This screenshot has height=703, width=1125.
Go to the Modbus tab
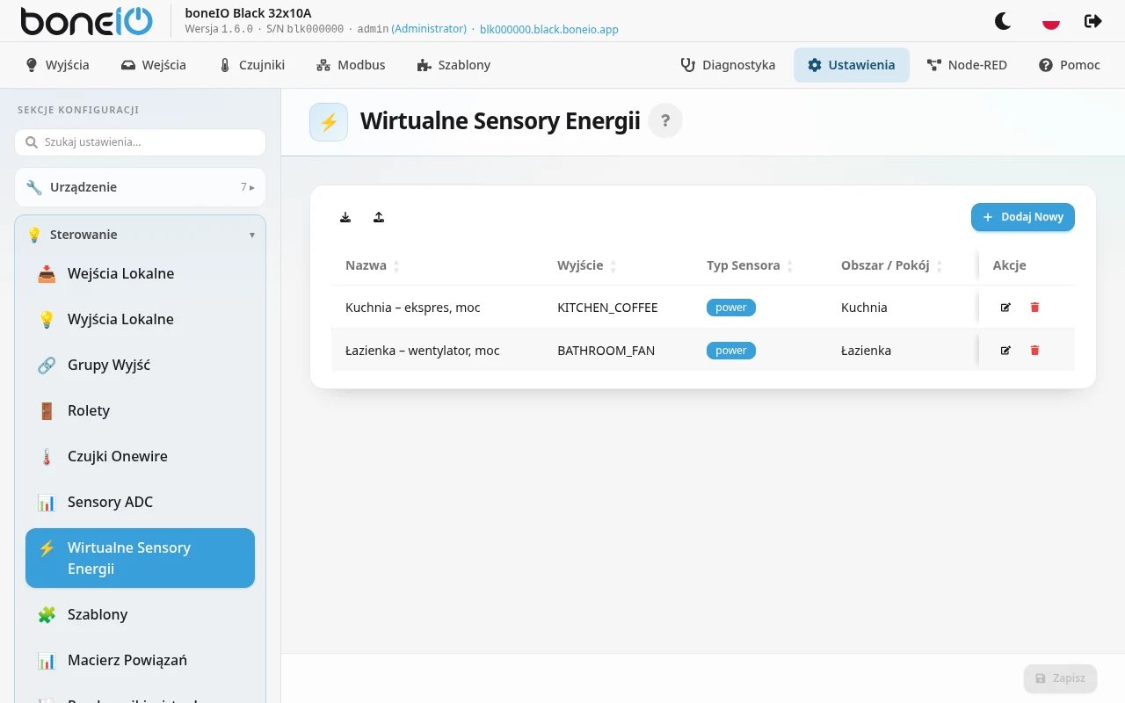click(x=351, y=65)
